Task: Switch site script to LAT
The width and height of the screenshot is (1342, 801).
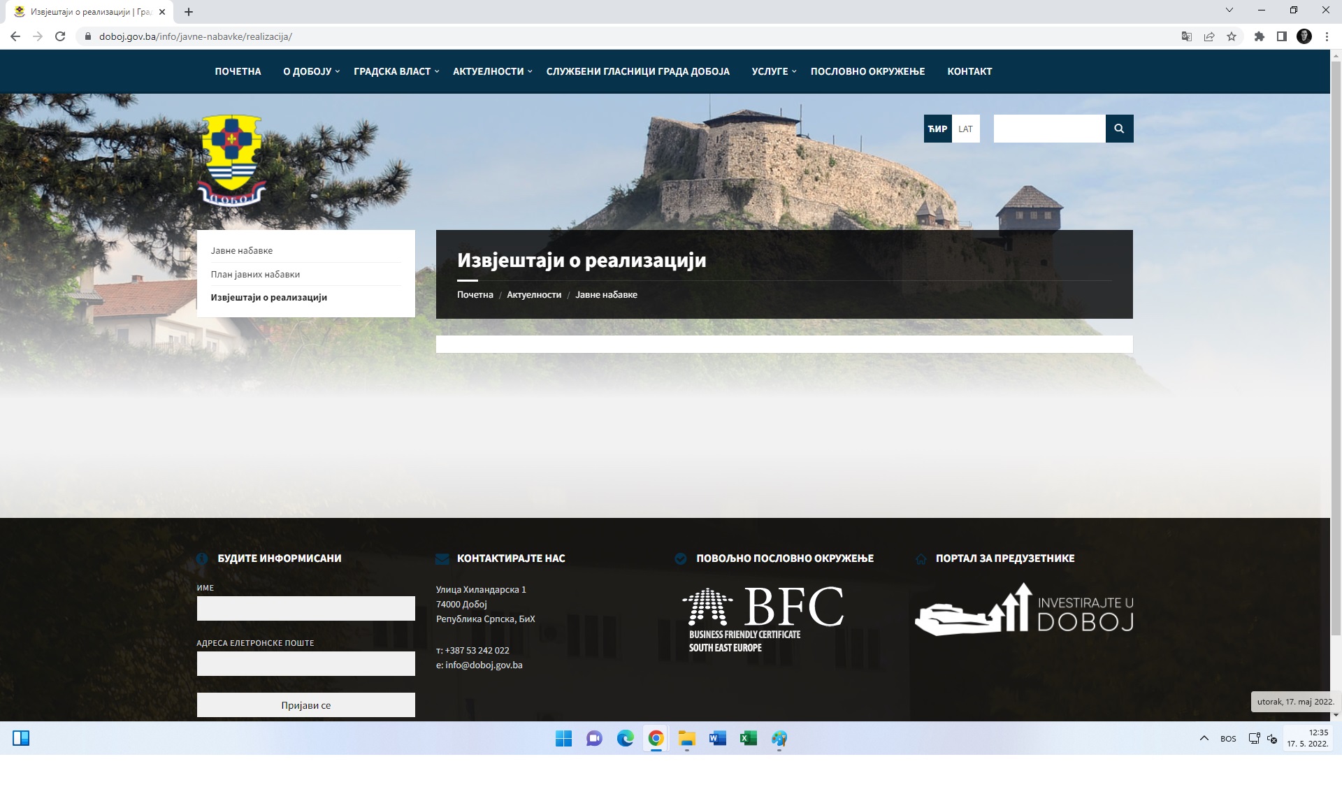Action: (x=965, y=129)
